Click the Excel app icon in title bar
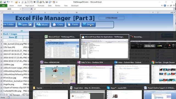This screenshot has height=99, width=176. [x=1, y=2]
